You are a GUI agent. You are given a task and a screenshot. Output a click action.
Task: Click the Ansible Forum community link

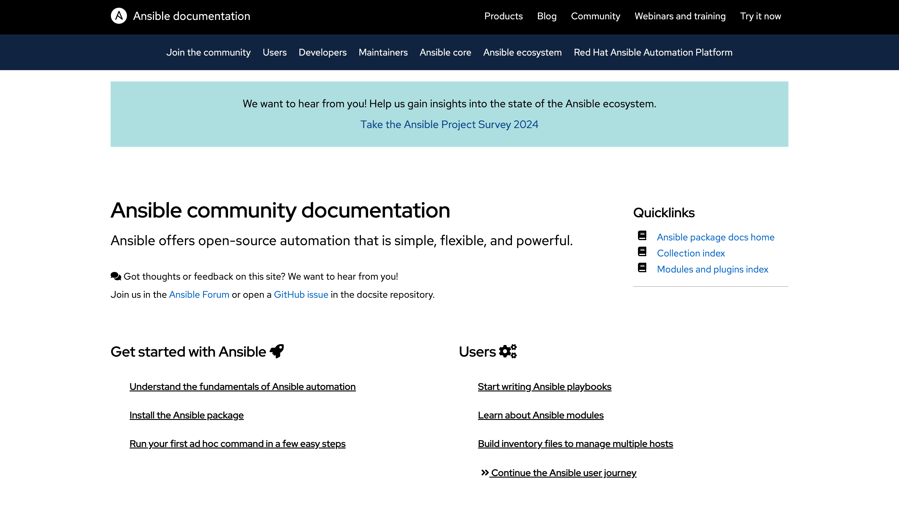click(199, 295)
